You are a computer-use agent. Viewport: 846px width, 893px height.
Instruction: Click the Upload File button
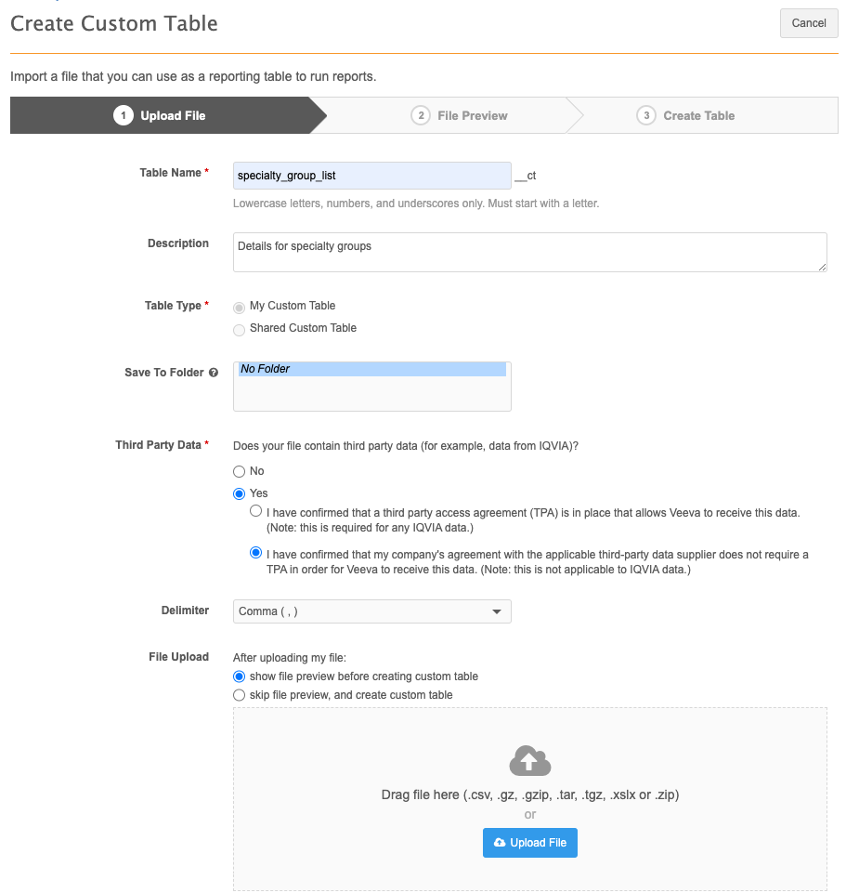(x=529, y=843)
